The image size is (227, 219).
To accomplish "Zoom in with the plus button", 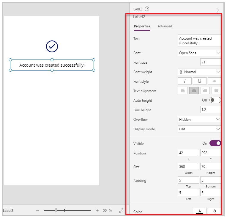I will point(97,210).
